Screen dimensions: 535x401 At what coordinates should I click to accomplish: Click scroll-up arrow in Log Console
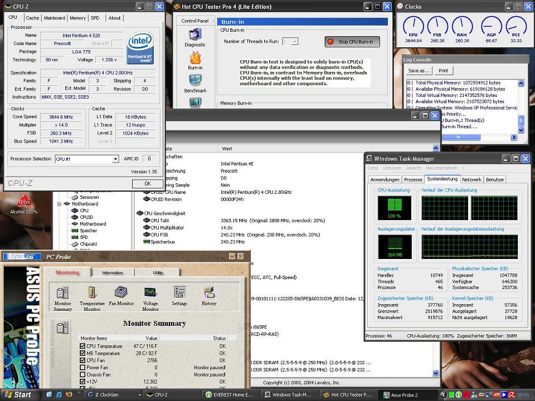tap(521, 83)
